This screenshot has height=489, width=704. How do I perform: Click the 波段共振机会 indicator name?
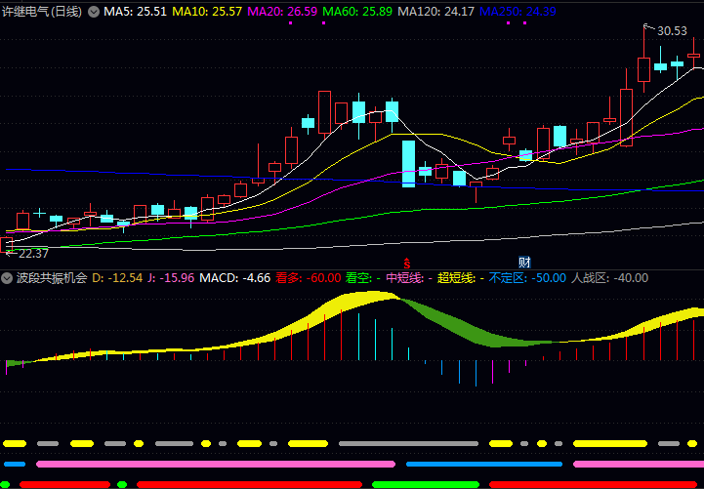coord(52,278)
